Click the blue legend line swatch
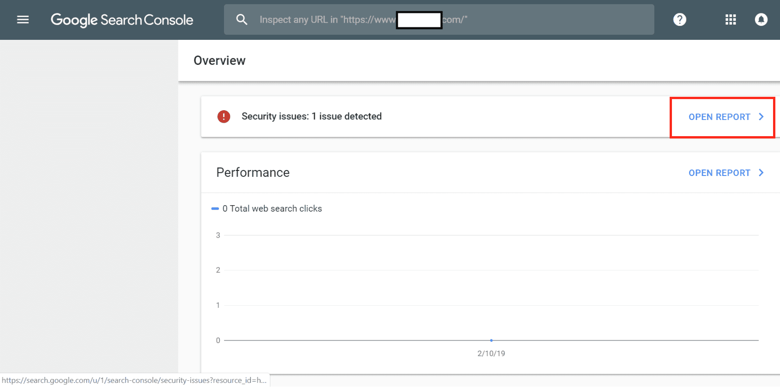The width and height of the screenshot is (780, 389). pyautogui.click(x=215, y=209)
